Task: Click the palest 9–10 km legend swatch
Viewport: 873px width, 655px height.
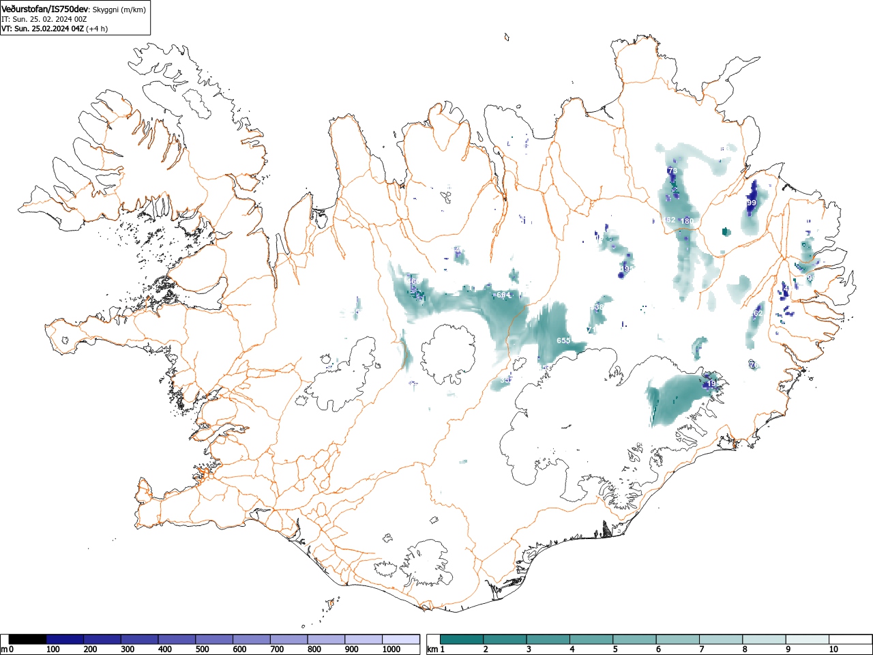Action: pos(808,639)
